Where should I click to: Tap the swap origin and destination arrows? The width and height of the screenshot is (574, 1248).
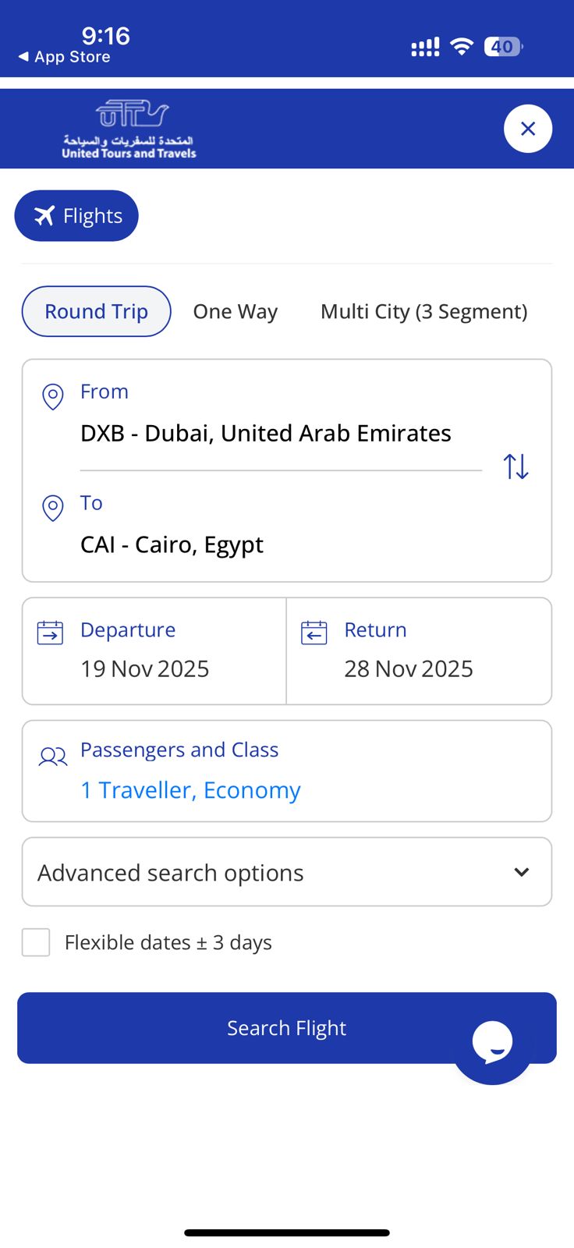coord(516,466)
